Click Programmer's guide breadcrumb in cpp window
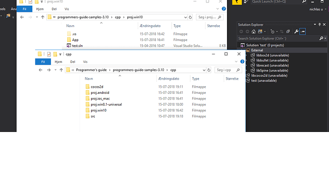Viewport: 329px width, 182px height. [91, 70]
